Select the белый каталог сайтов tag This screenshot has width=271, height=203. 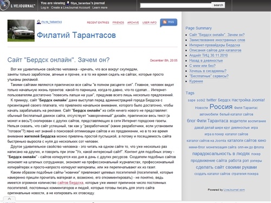236,114
